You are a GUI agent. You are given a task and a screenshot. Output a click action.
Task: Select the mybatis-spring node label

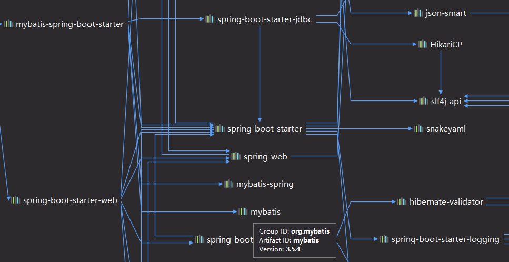(265, 185)
